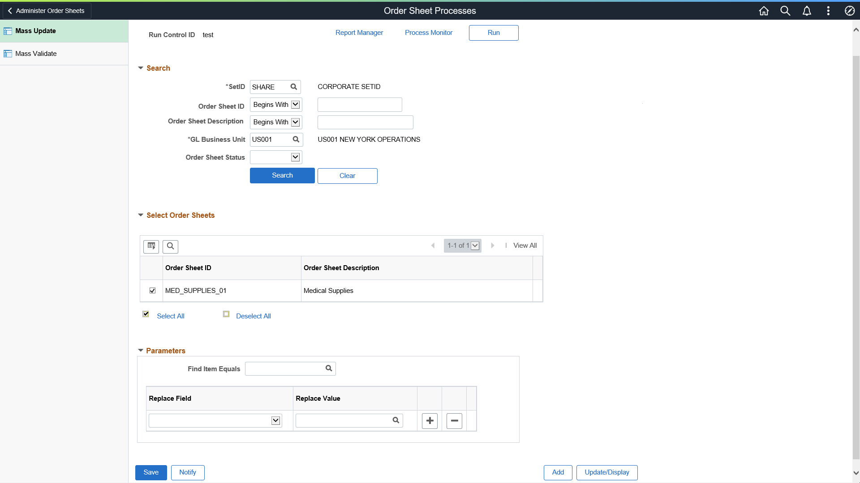Click the Run button
This screenshot has width=860, height=483.
pyautogui.click(x=493, y=33)
